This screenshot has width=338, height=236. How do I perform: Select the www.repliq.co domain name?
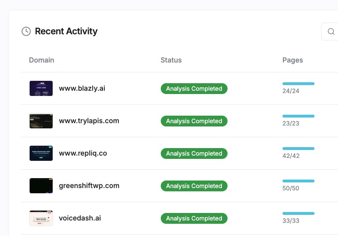coord(83,153)
